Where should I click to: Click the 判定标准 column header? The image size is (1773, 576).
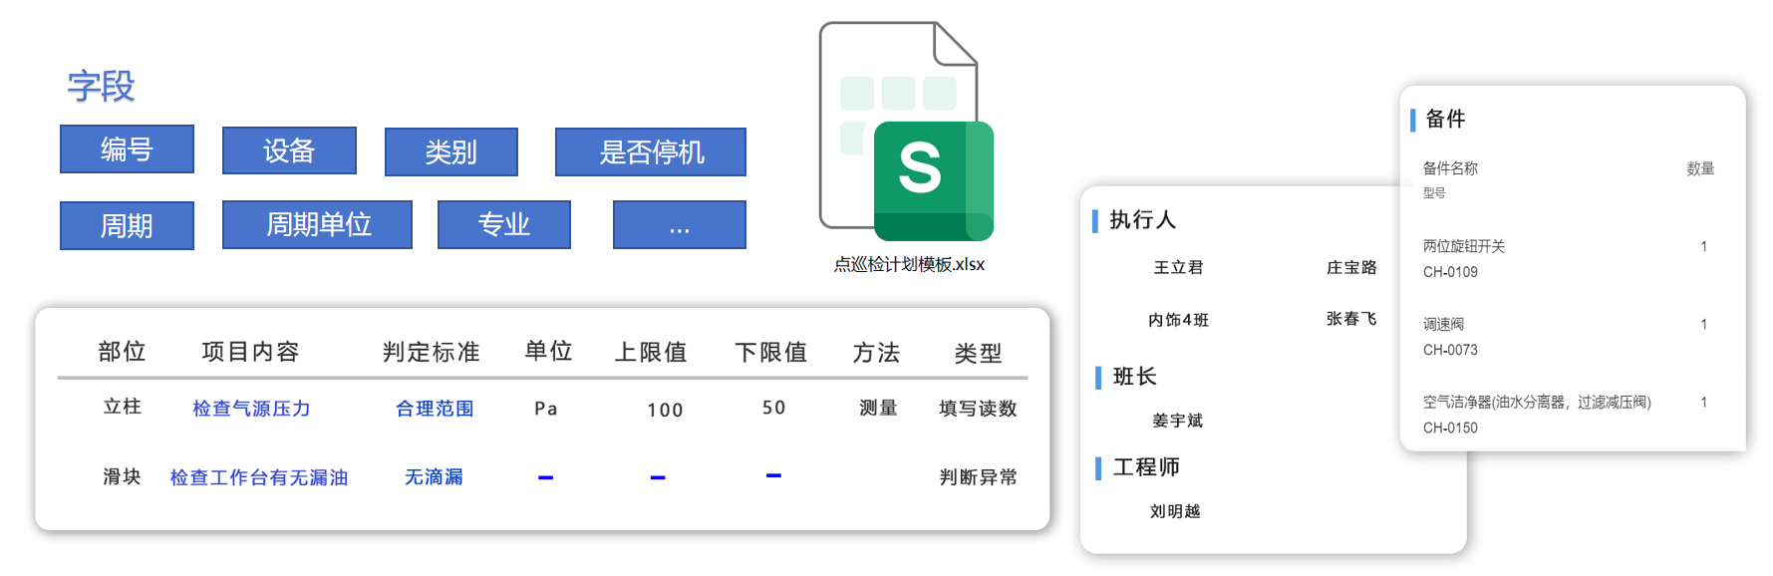click(x=431, y=352)
